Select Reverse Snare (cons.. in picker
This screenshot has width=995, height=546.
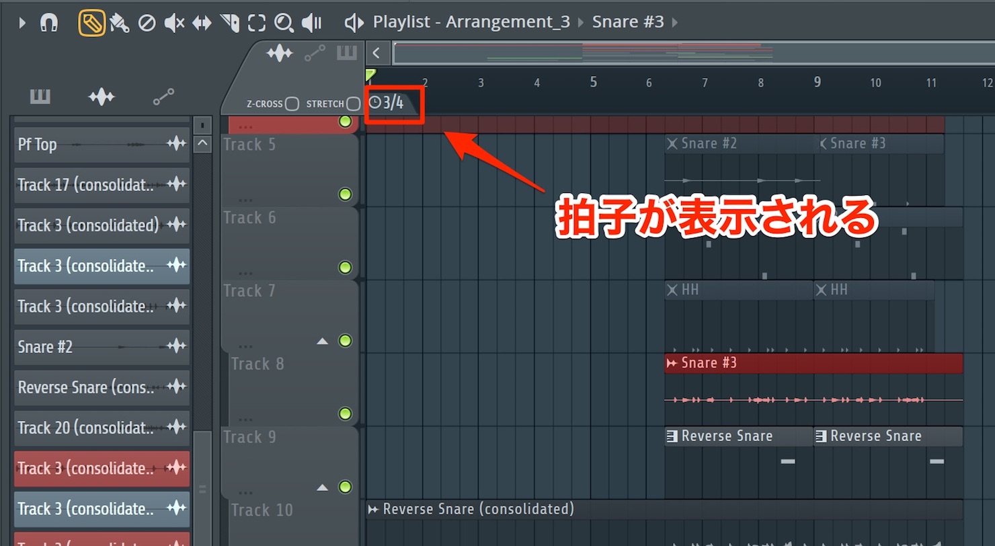(x=102, y=387)
